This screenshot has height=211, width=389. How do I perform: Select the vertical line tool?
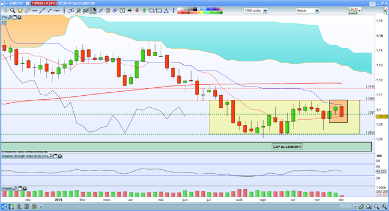coord(64,10)
